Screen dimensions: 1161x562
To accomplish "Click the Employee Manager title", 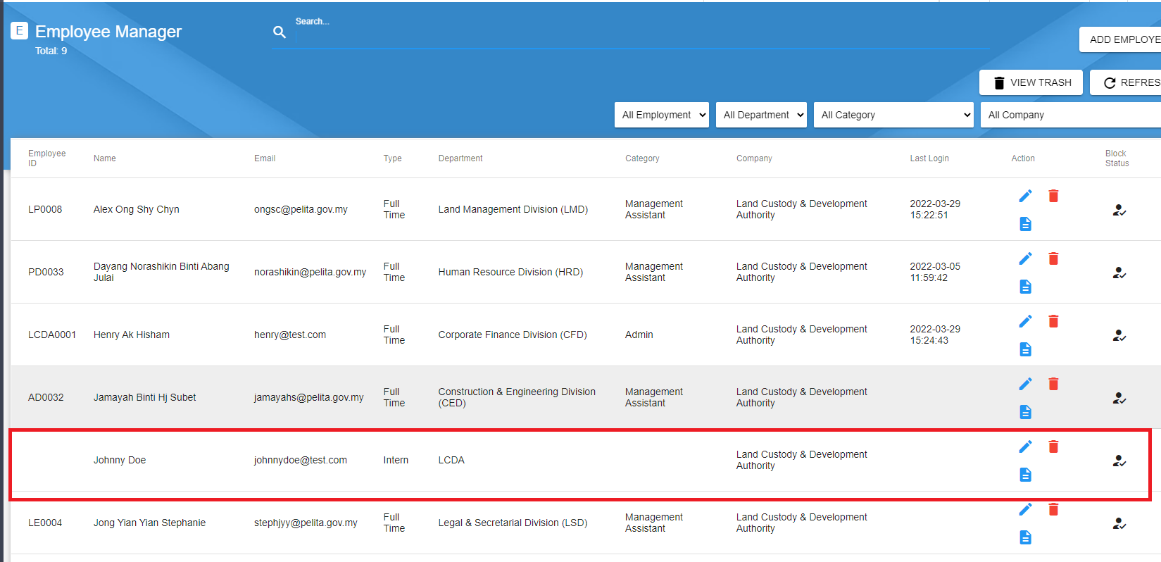I will [108, 32].
